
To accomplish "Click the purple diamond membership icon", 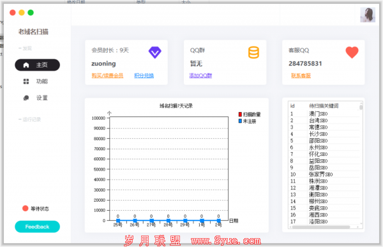I will click(x=155, y=52).
